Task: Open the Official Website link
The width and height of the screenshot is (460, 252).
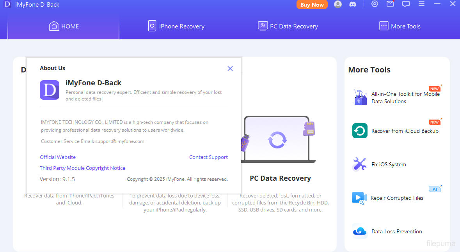Action: click(58, 157)
